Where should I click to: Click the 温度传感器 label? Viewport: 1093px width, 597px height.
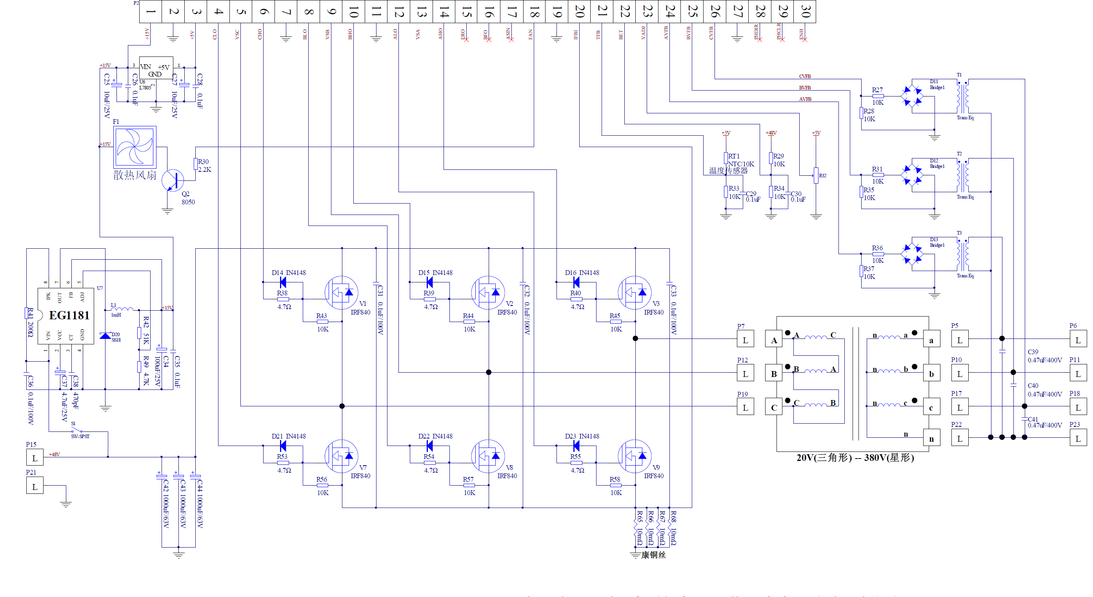(x=728, y=171)
